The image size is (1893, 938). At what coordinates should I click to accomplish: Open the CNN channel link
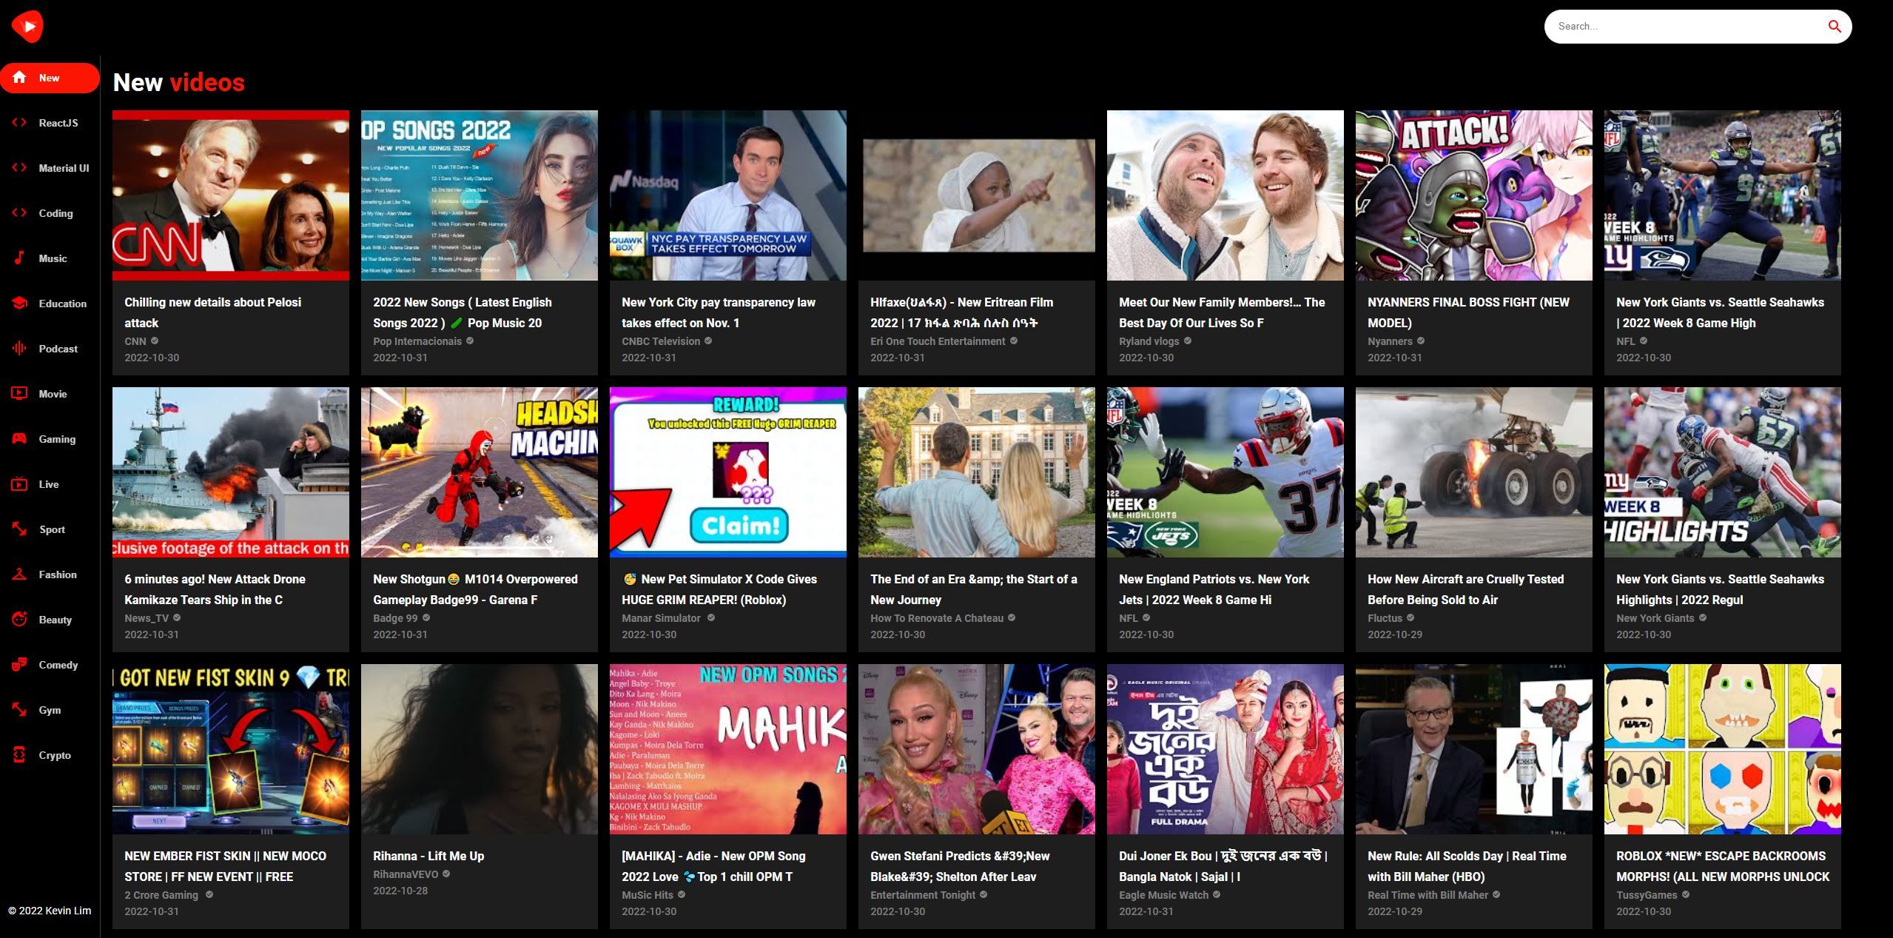[x=135, y=341]
